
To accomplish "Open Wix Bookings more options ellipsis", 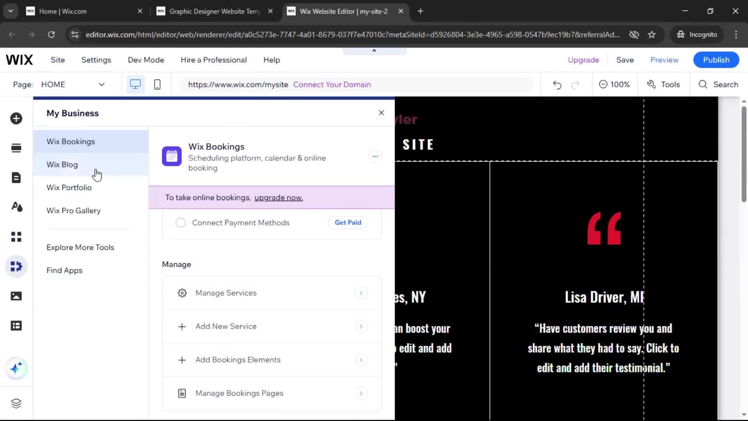I will [x=375, y=157].
